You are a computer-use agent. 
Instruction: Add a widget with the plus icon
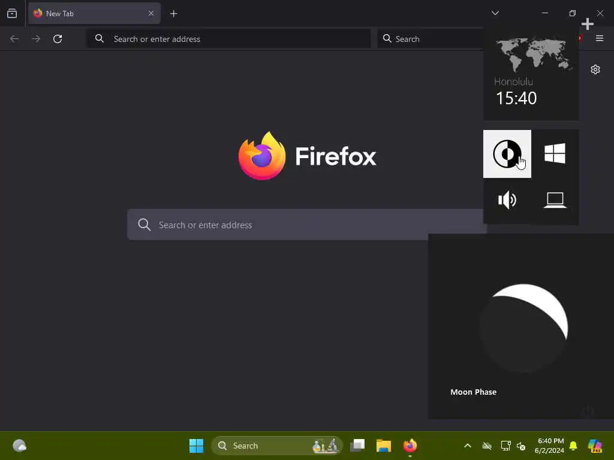588,24
